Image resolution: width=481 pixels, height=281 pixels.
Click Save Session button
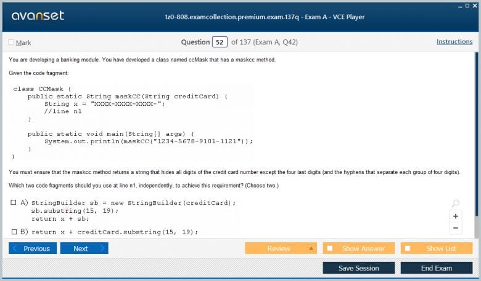[x=359, y=268]
